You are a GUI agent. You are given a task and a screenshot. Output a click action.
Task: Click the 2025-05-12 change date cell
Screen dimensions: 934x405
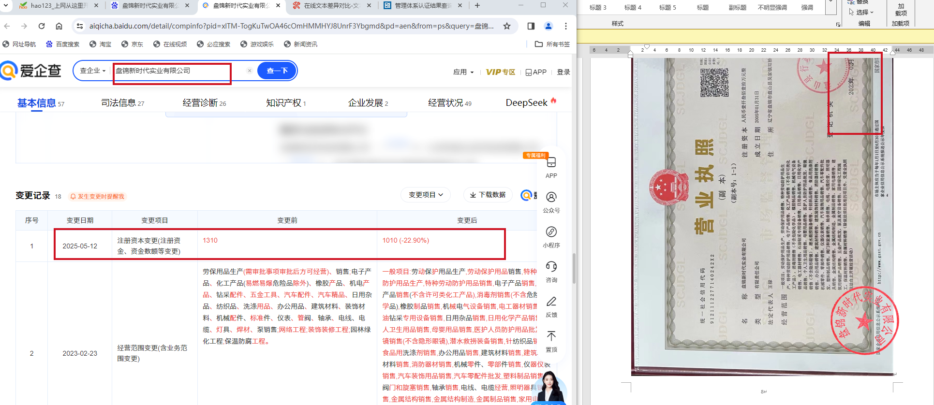pyautogui.click(x=80, y=246)
